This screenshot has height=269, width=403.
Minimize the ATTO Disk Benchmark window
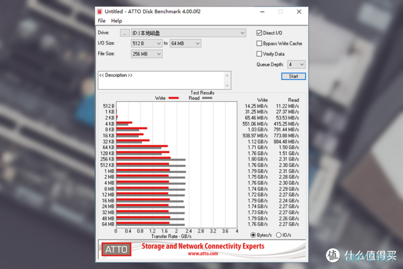(x=262, y=12)
